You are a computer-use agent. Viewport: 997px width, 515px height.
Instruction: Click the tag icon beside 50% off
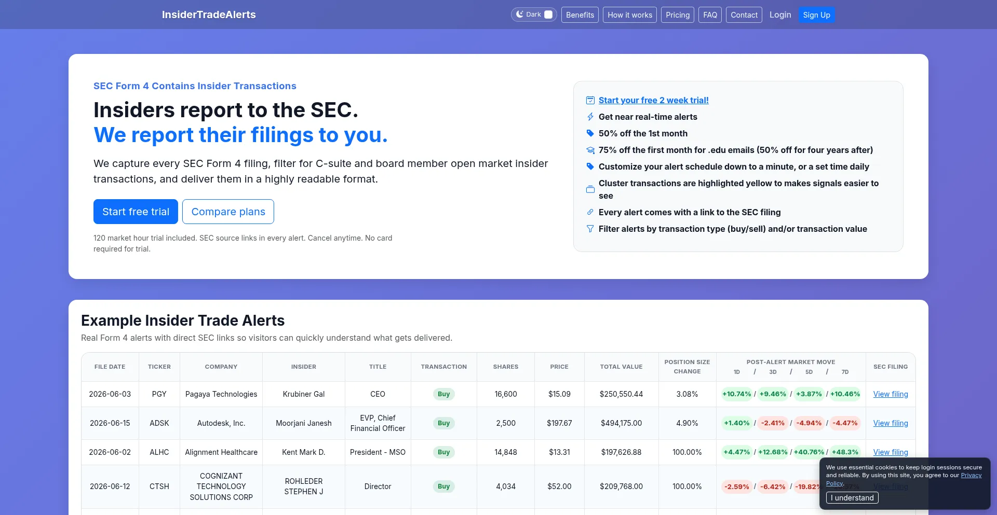coord(590,133)
